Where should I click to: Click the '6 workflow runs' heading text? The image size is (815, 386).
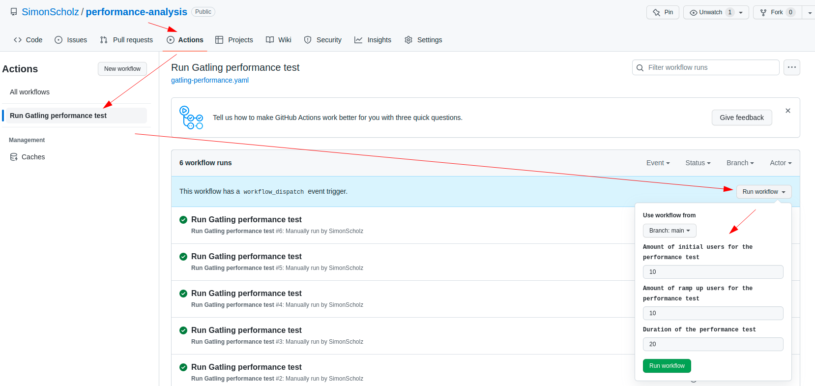[205, 163]
